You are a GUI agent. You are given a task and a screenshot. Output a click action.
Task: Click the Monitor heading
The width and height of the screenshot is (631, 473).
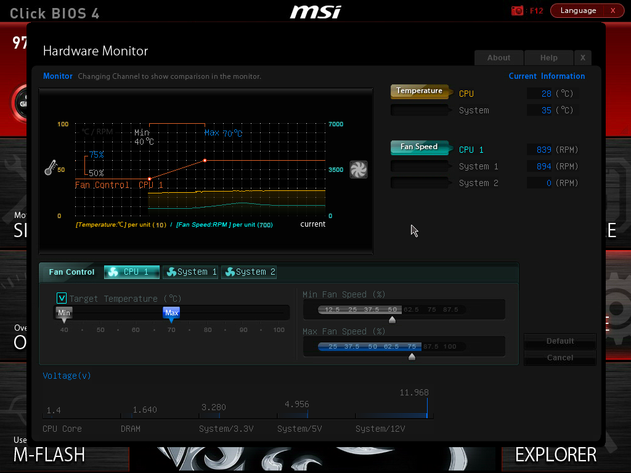click(x=58, y=76)
